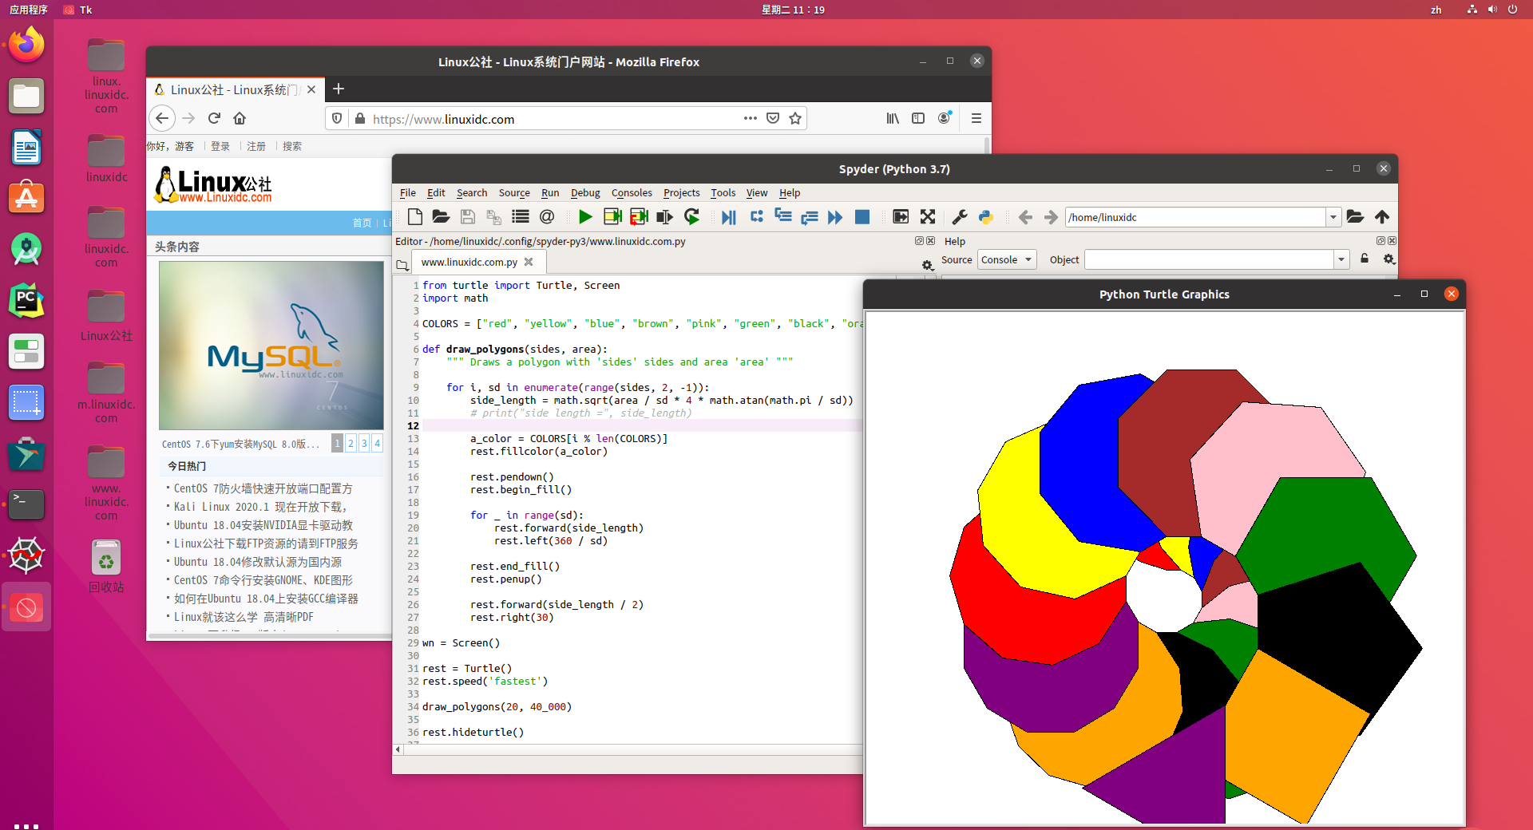The width and height of the screenshot is (1533, 830).
Task: Run selection or current line
Action: click(x=664, y=217)
